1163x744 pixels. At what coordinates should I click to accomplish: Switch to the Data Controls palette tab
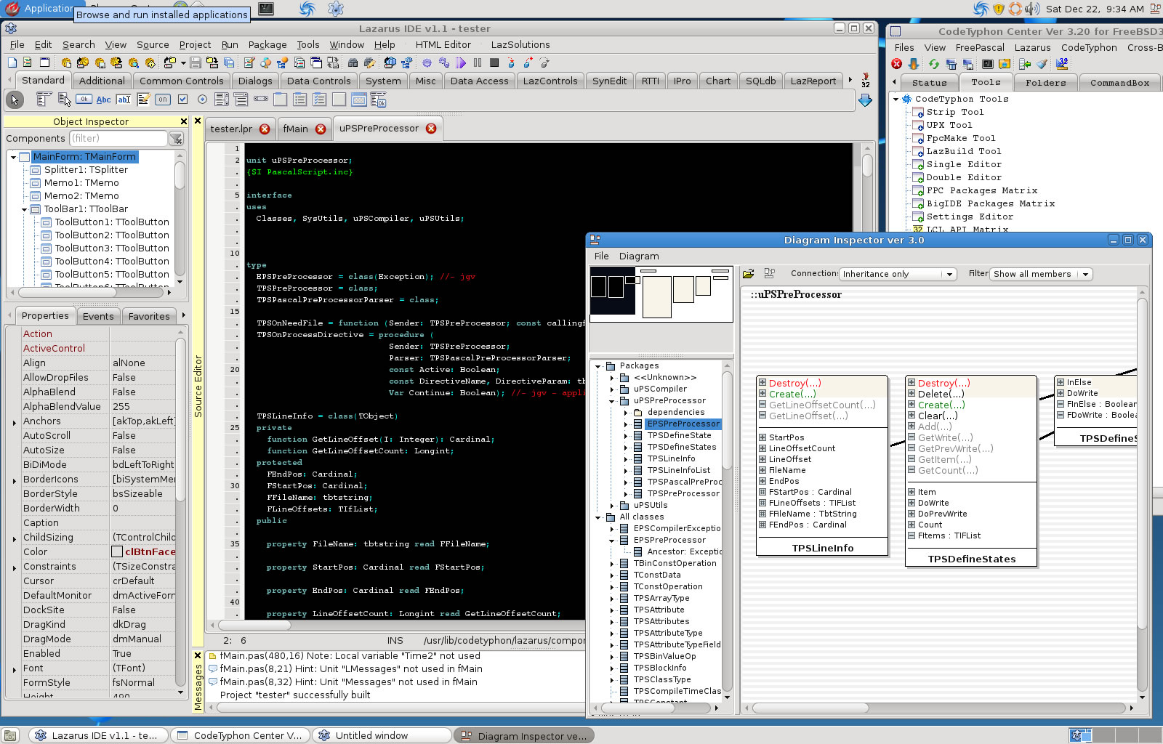[318, 81]
